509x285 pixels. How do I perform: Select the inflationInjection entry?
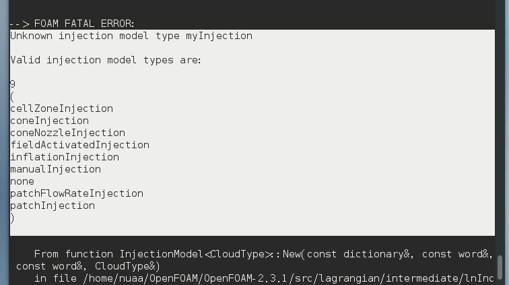(x=65, y=157)
